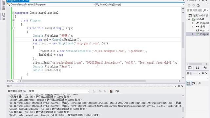Click the Categorized view icon in Properties

(189, 83)
